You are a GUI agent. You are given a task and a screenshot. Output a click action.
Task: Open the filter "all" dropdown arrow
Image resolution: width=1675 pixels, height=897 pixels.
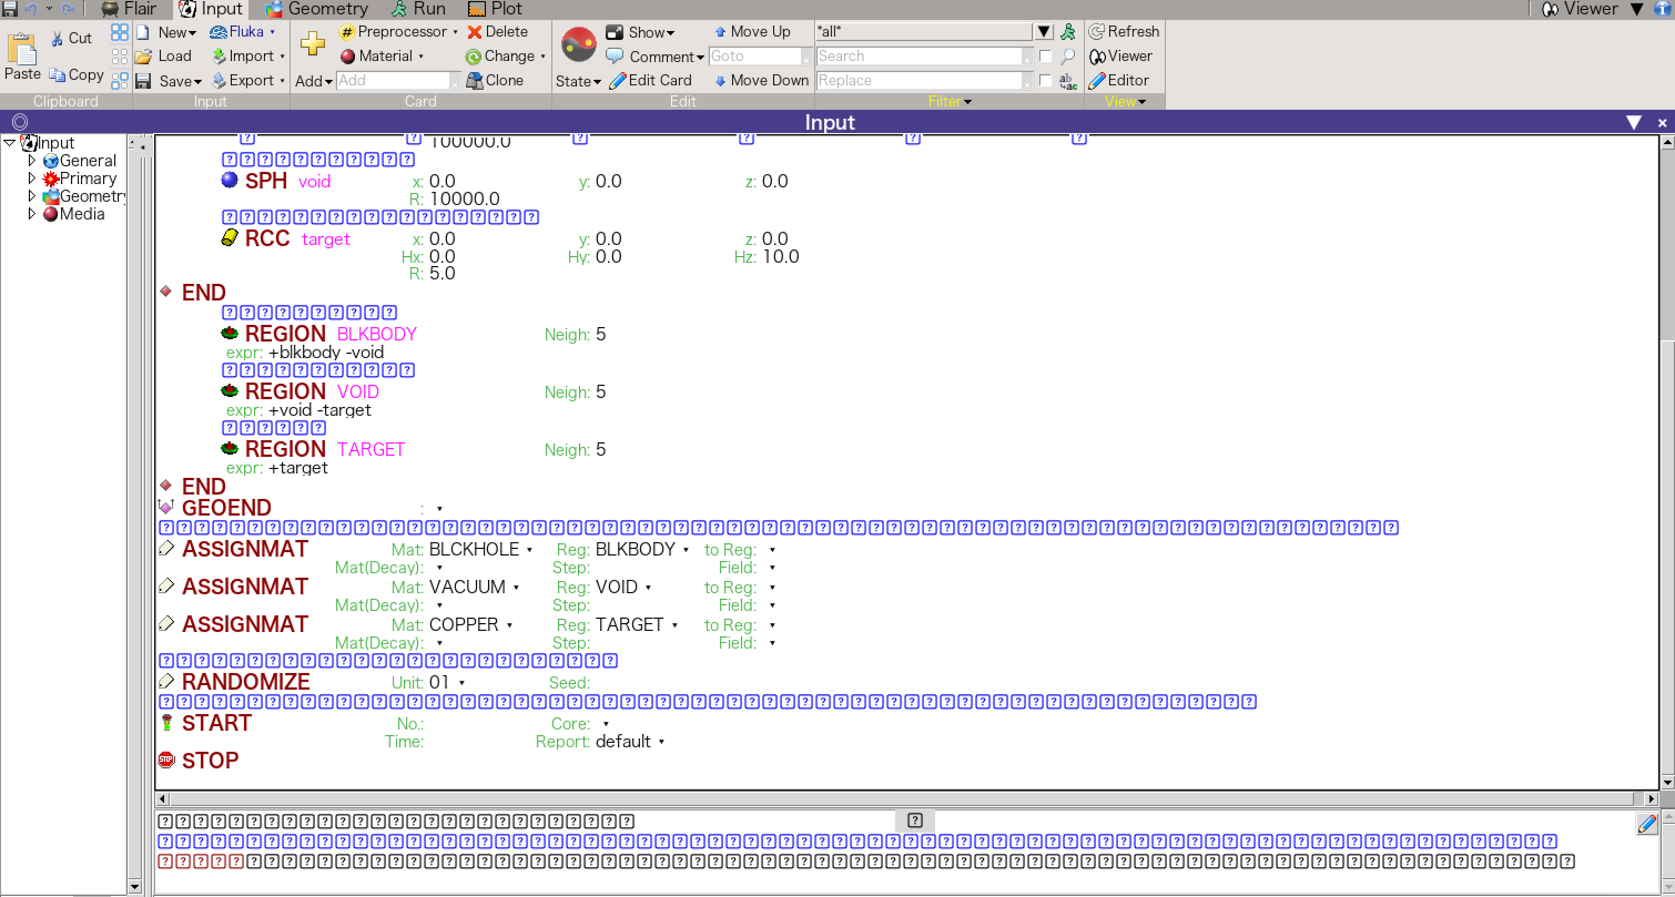(x=1044, y=32)
